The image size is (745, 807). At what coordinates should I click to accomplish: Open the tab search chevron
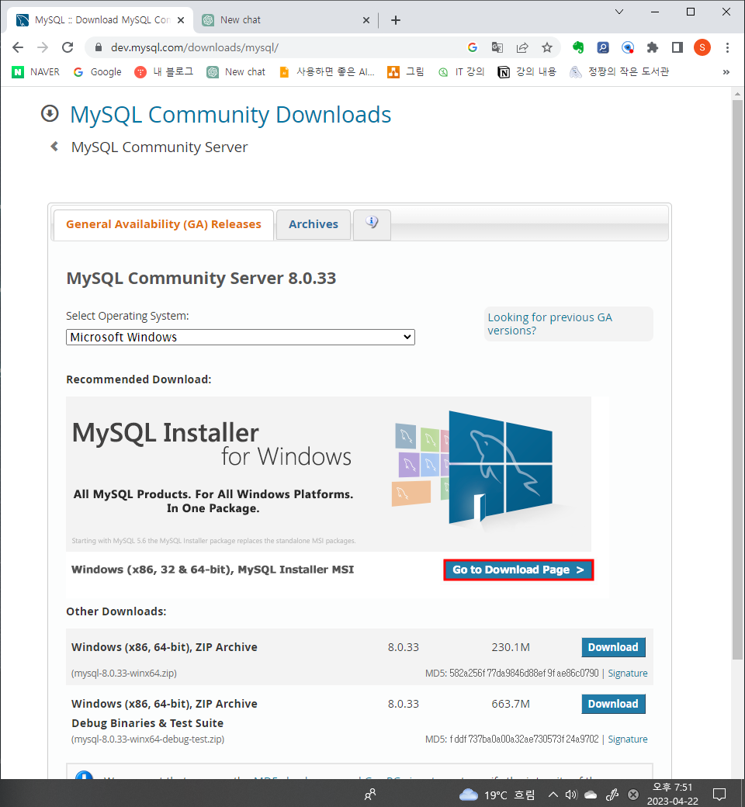619,12
